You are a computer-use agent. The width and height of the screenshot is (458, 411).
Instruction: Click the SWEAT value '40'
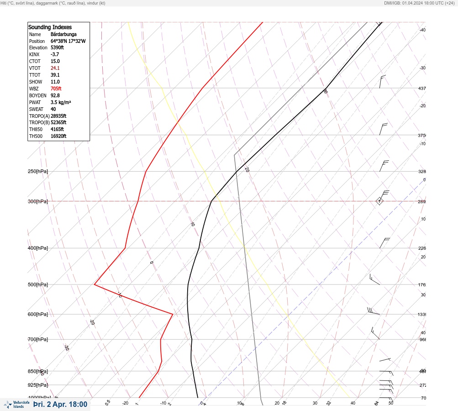click(x=53, y=109)
